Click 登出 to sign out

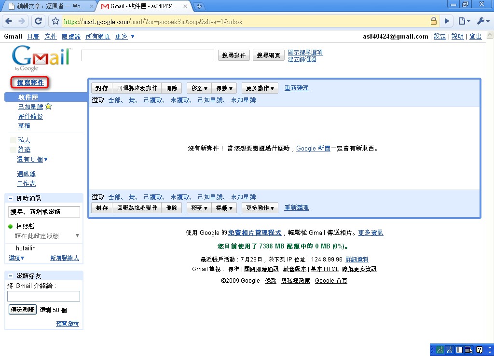[x=475, y=37]
